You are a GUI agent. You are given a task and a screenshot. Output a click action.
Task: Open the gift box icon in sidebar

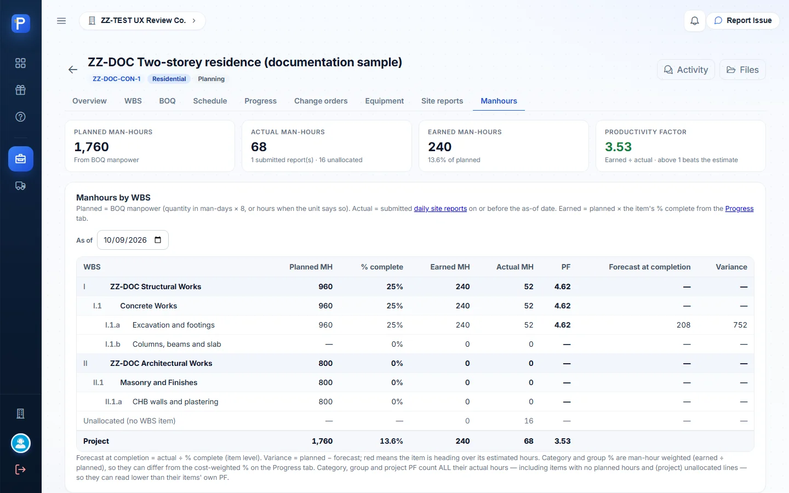(20, 90)
